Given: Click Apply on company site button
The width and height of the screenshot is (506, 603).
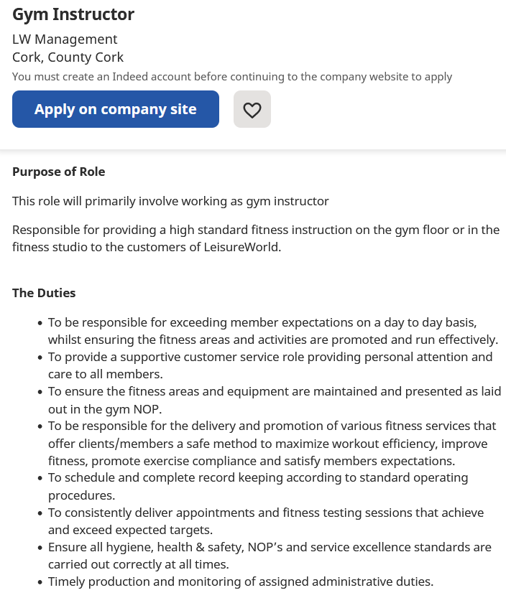Looking at the screenshot, I should pos(116,109).
